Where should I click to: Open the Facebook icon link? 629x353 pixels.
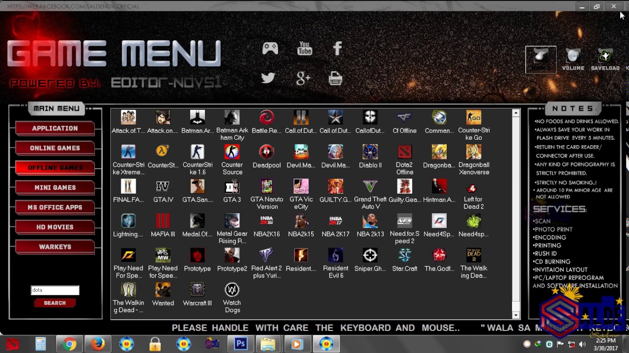337,48
